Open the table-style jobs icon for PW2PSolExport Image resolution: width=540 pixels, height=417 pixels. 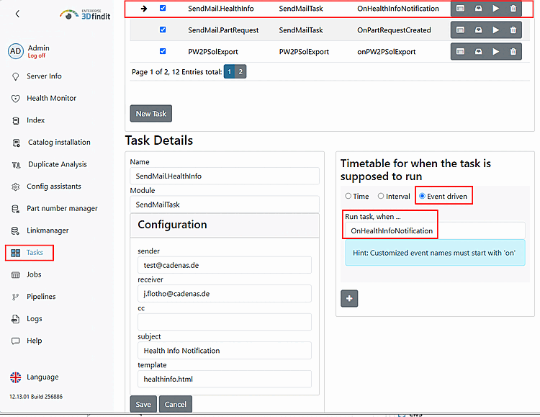coord(460,51)
